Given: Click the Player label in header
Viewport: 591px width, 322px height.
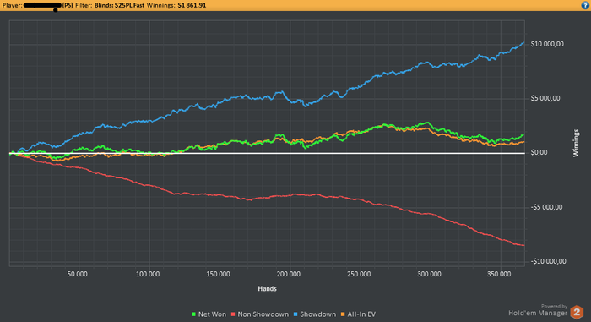Looking at the screenshot, I should (x=13, y=5).
